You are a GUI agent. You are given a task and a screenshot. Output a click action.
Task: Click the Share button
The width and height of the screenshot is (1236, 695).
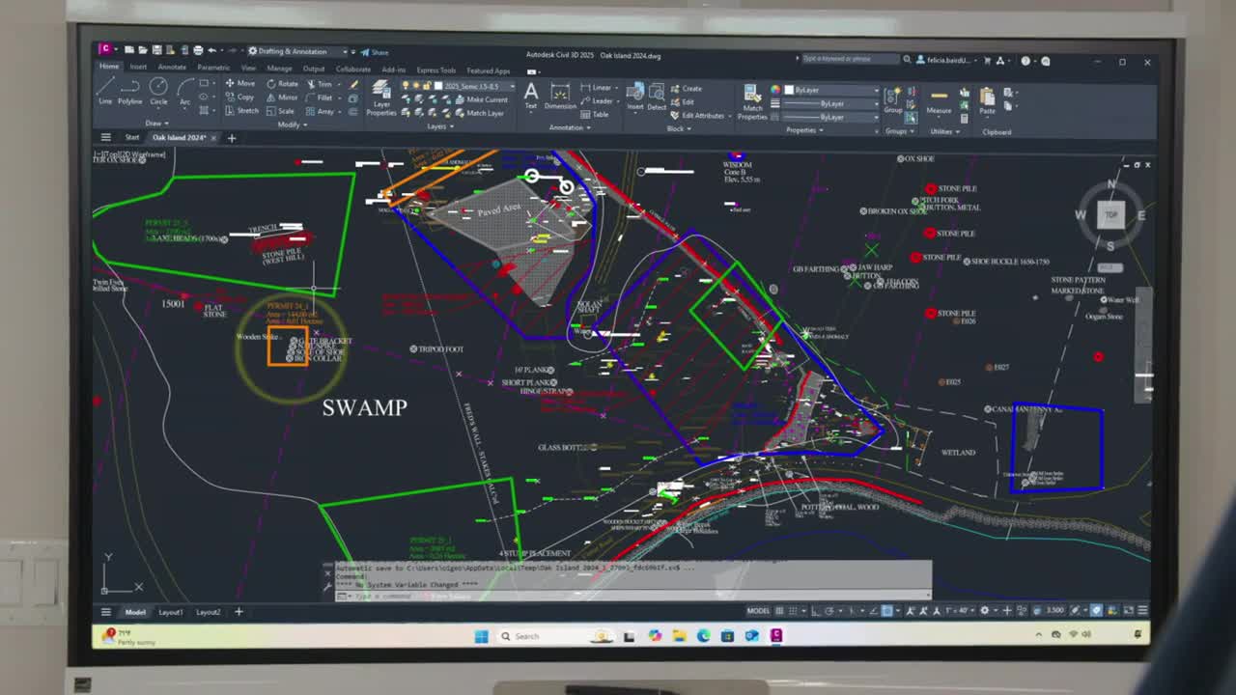375,52
